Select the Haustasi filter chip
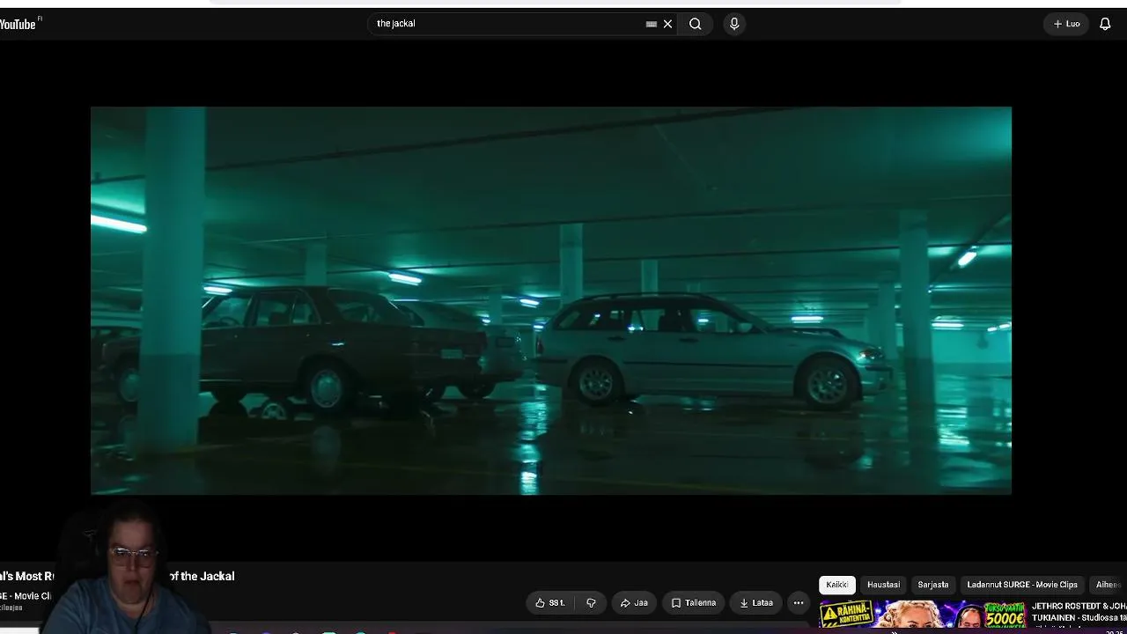 coord(883,585)
